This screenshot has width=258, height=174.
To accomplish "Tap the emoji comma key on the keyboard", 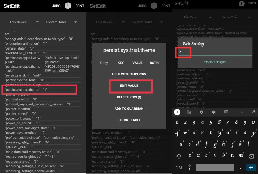I will [190, 167].
